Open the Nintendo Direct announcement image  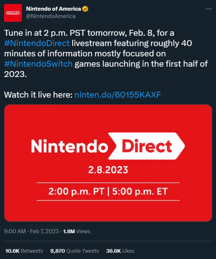[108, 163]
